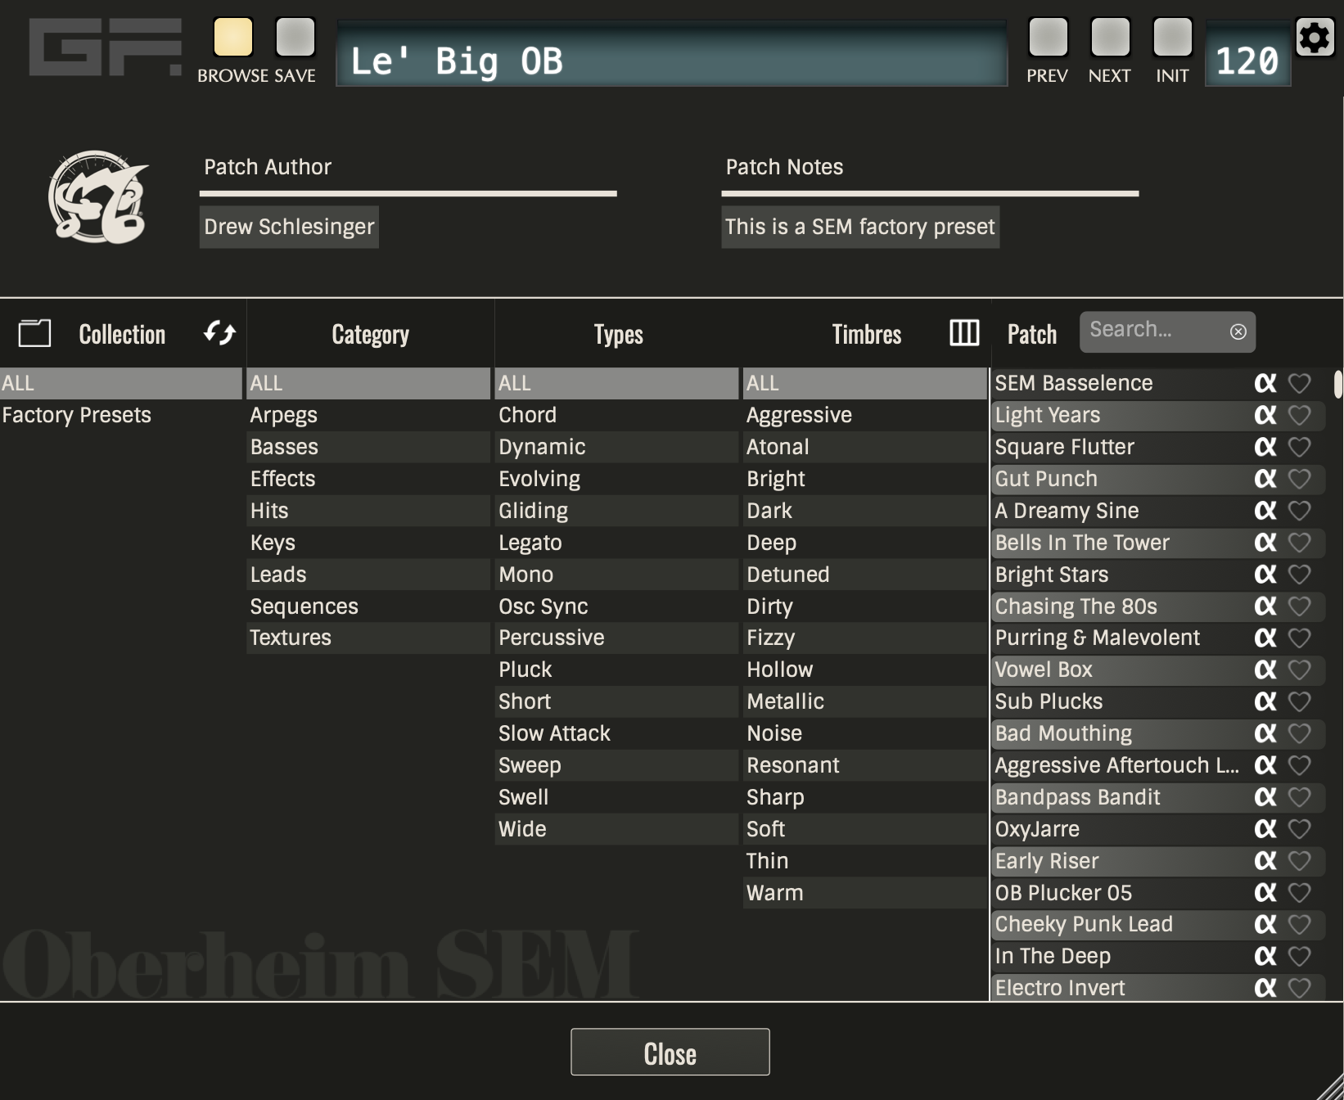
Task: Click the folder icon beside Collection
Action: click(34, 332)
